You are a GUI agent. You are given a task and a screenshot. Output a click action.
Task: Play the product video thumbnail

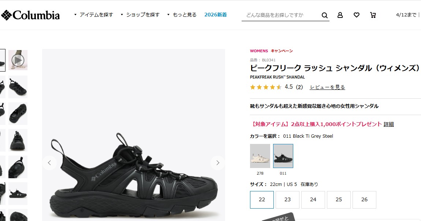[18, 60]
